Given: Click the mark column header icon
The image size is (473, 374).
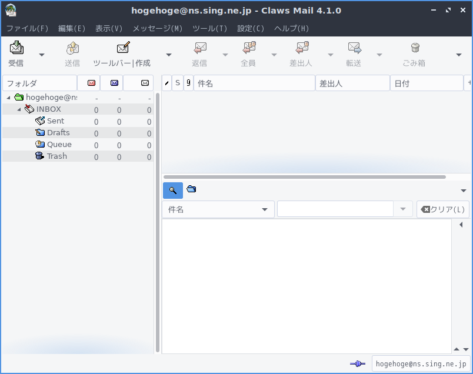Looking at the screenshot, I should (167, 84).
